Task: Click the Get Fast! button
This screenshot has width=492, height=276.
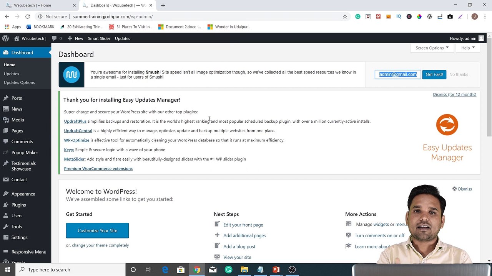Action: (434, 74)
